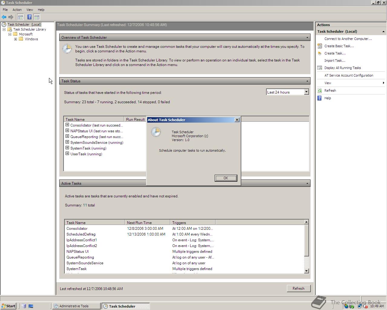Open the Last 24 hours time period dropdown

pyautogui.click(x=306, y=92)
